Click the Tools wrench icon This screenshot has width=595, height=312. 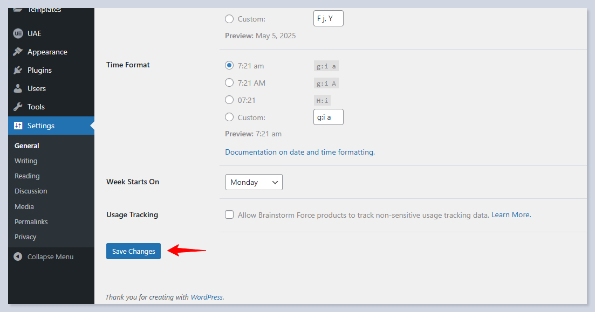[18, 107]
